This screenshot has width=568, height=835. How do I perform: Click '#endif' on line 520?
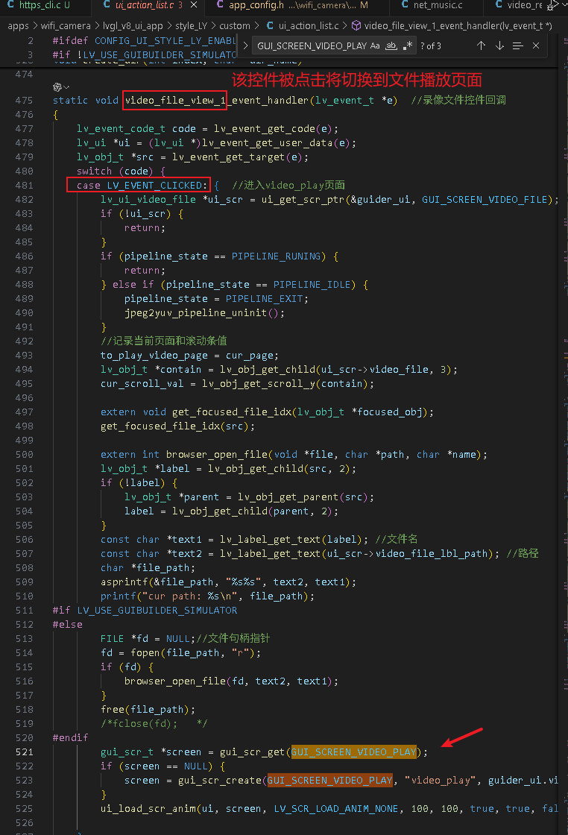click(x=70, y=737)
